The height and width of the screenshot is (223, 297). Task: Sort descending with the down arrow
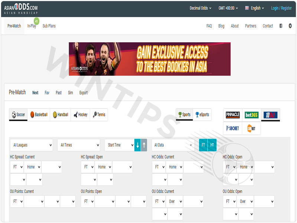pyautogui.click(x=137, y=145)
